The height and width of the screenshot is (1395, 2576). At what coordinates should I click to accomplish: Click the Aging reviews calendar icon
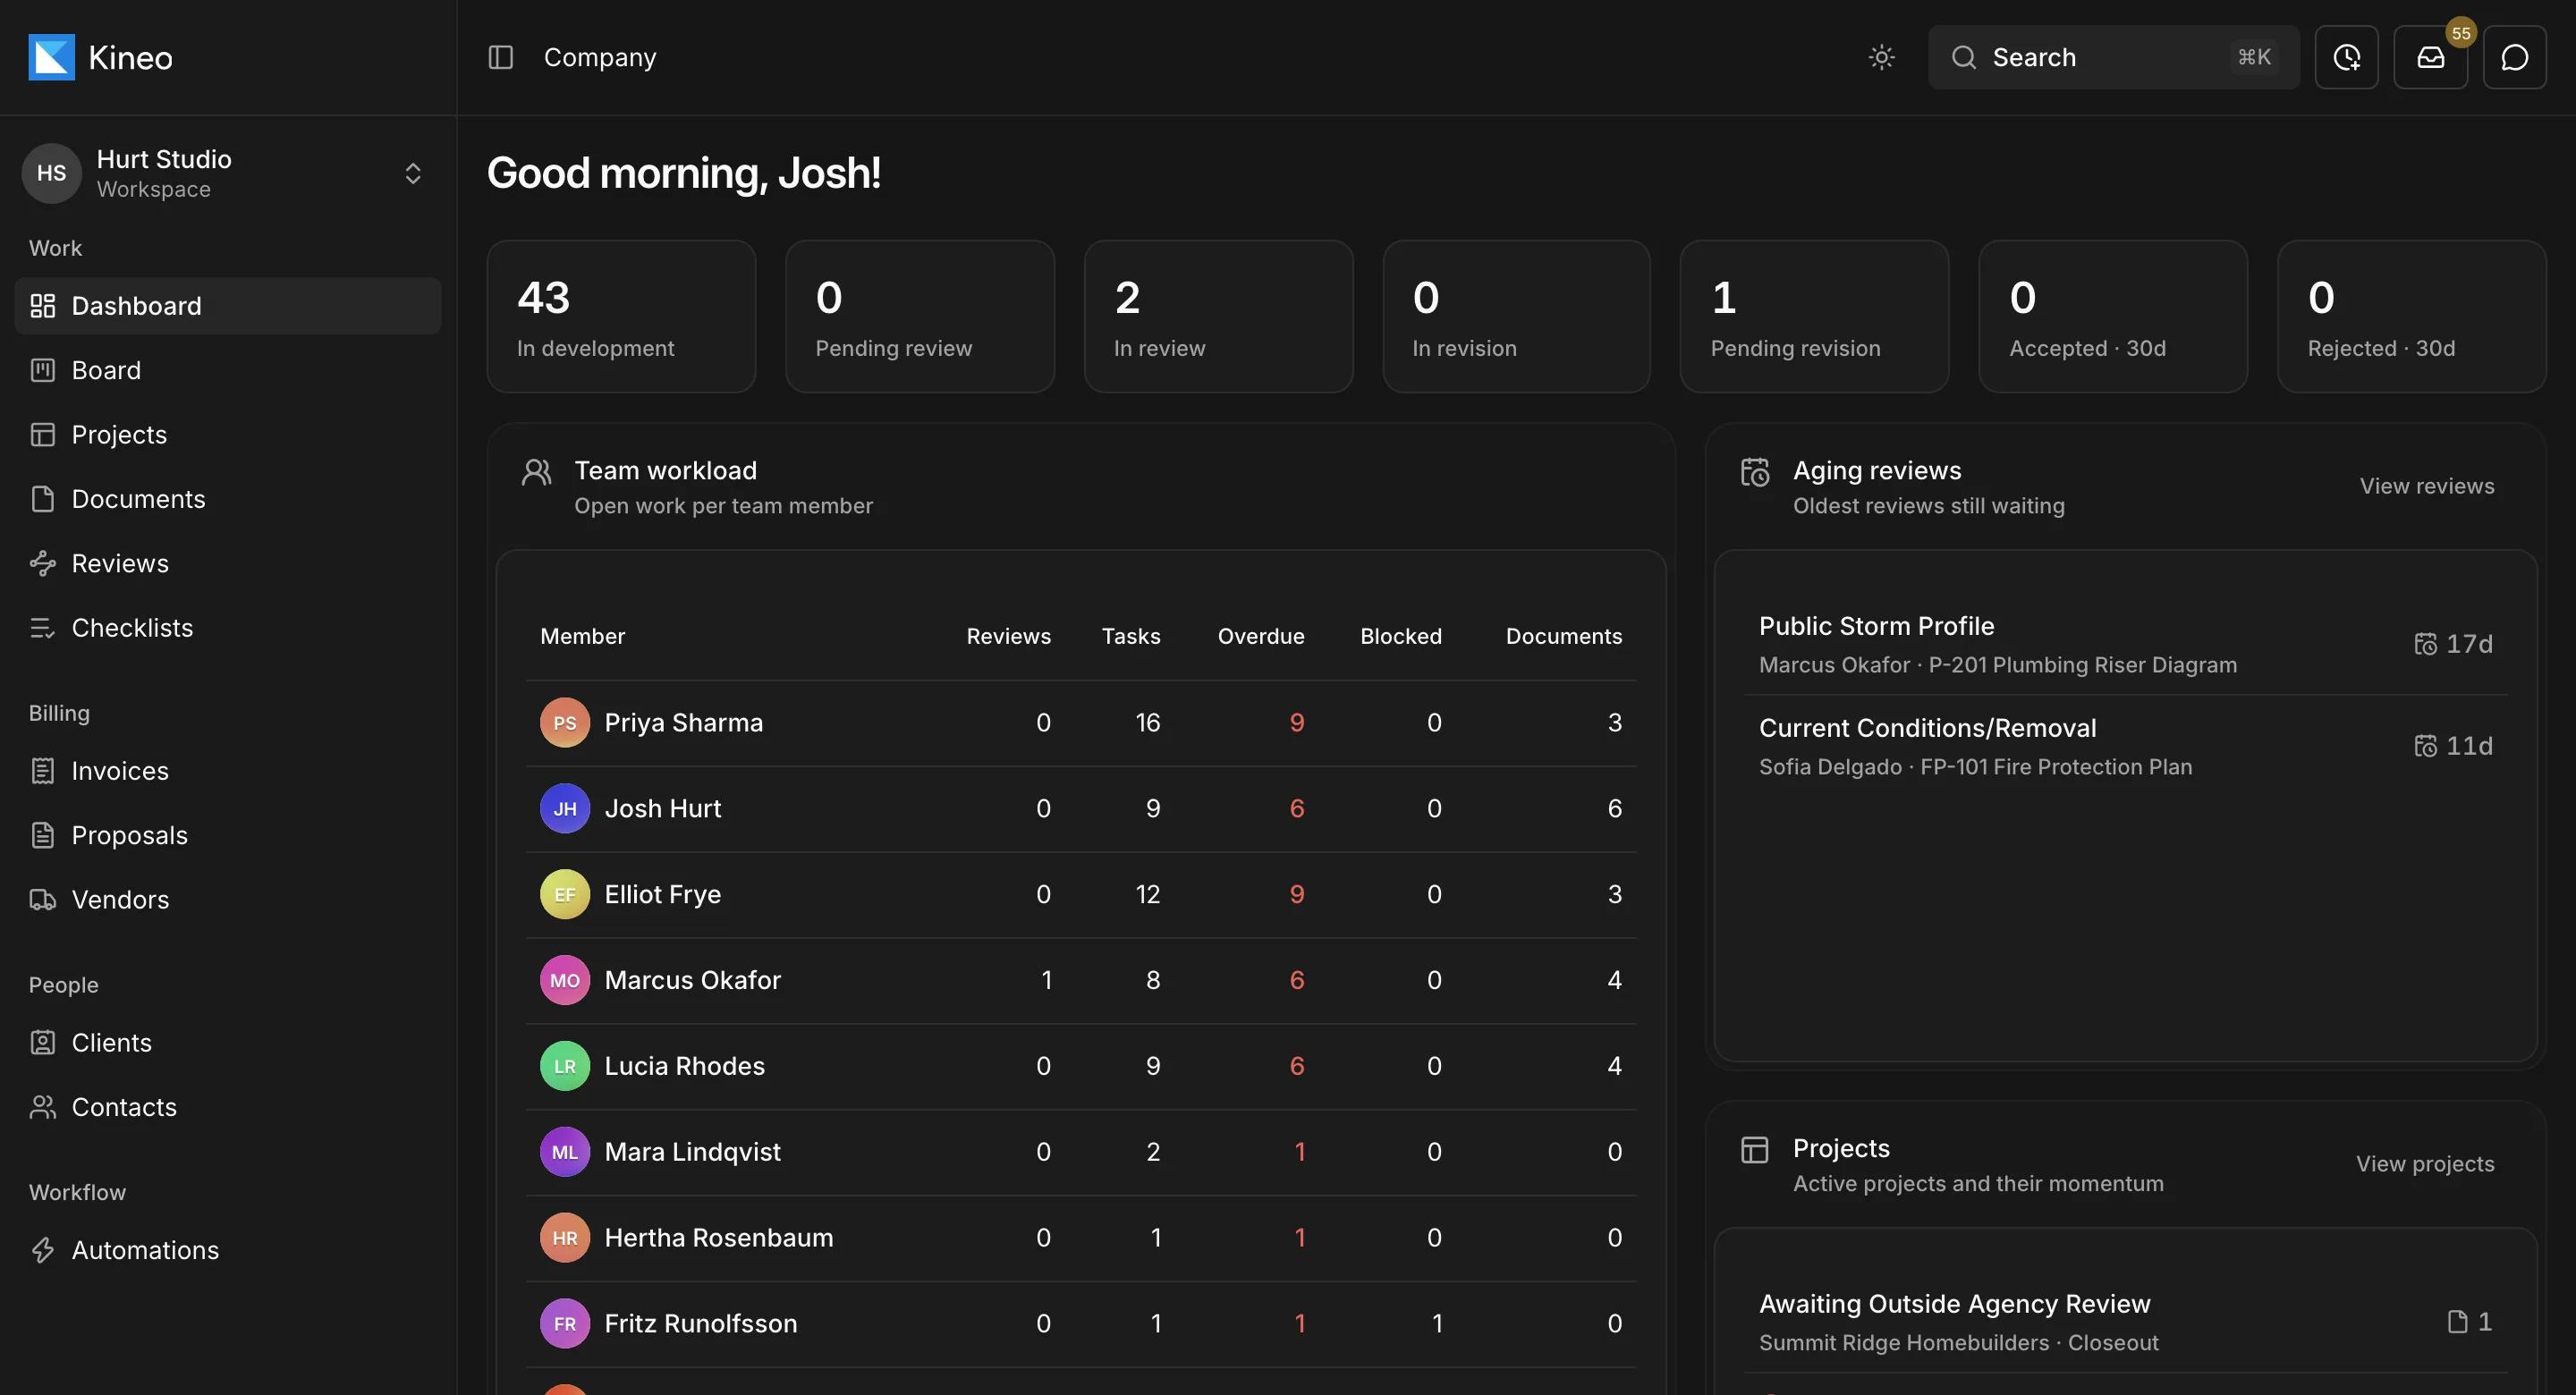coord(1755,472)
